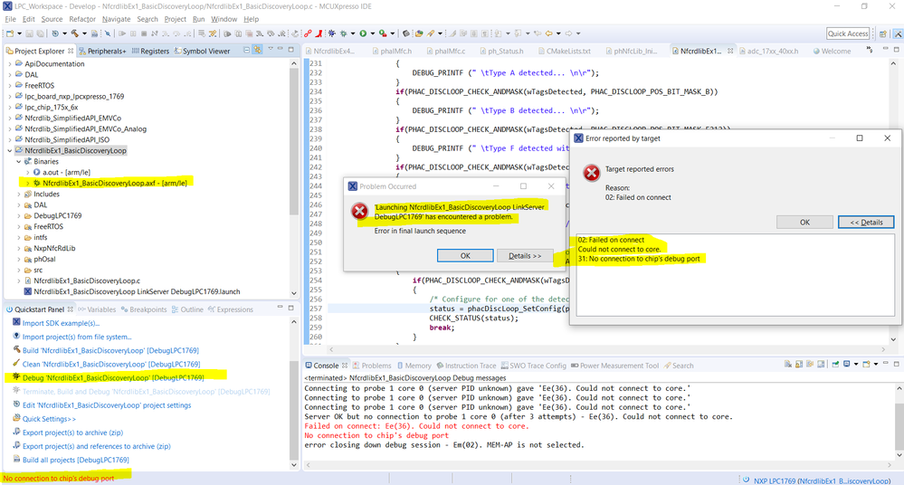Image resolution: width=904 pixels, height=485 pixels.
Task: Open the phalMfc.h editor tab
Action: click(392, 51)
